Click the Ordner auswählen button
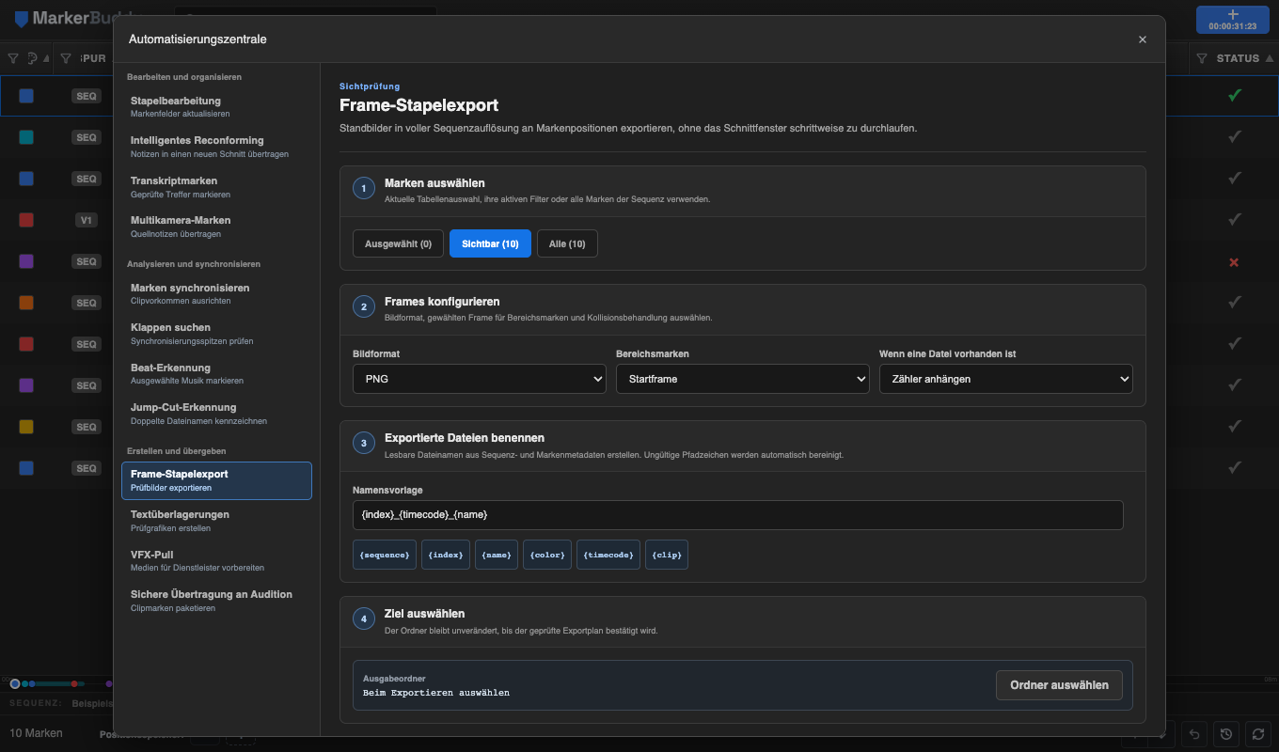Screen dimensions: 1279x752 click(x=1059, y=685)
